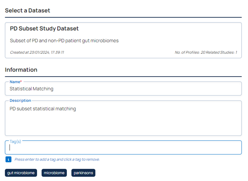Click 'PD subset statistical matching' description text
This screenshot has height=181, width=248.
pos(43,109)
